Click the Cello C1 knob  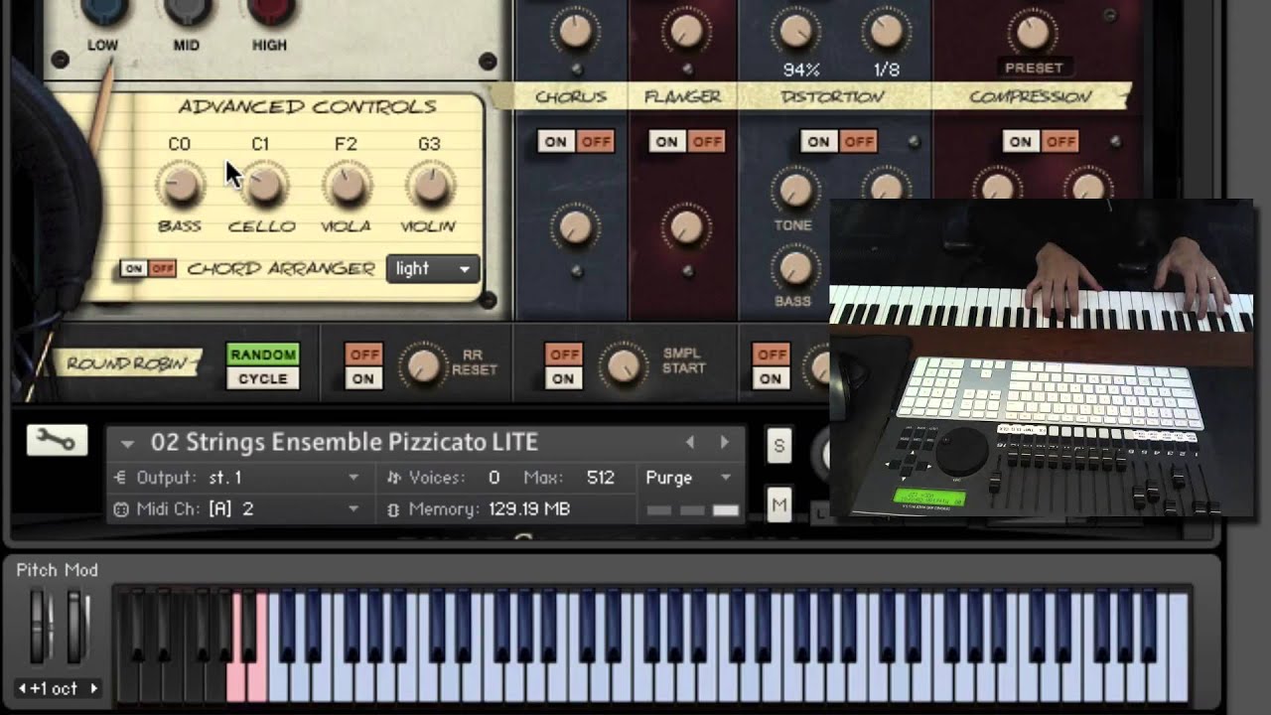pyautogui.click(x=263, y=185)
